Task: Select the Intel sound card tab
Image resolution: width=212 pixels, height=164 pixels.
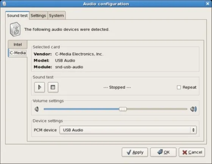Action: click(17, 44)
